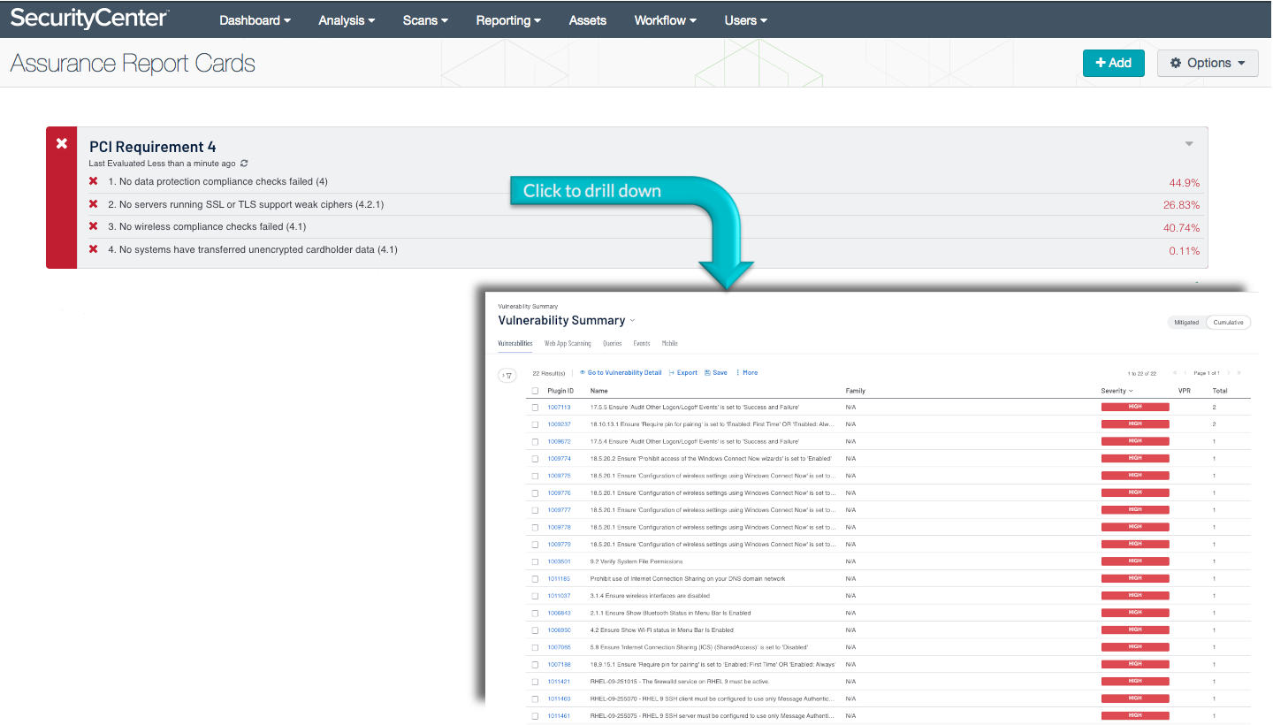Open the Users dropdown menu
This screenshot has width=1273, height=725.
(746, 20)
